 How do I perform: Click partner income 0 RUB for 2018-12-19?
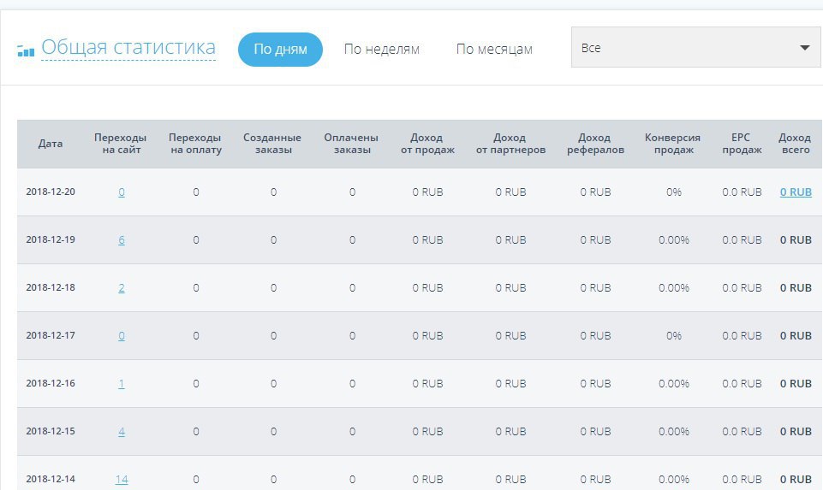(510, 240)
